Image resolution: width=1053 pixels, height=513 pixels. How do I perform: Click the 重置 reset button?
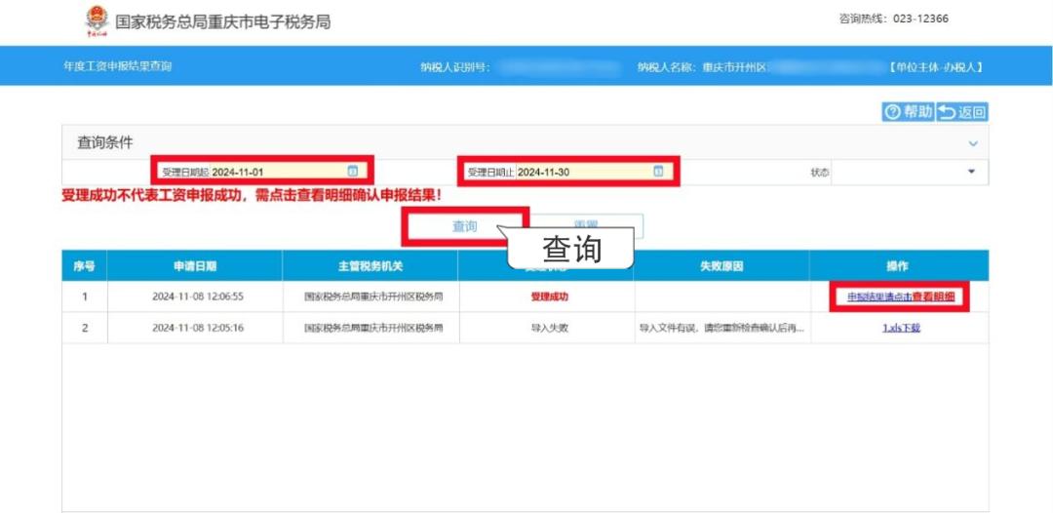[x=586, y=226]
